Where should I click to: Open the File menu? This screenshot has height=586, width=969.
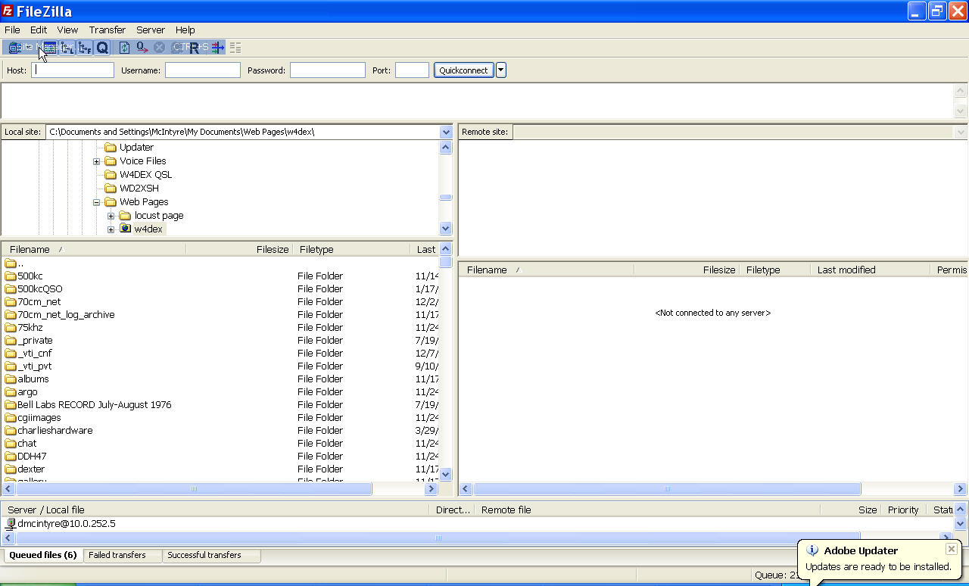click(12, 30)
